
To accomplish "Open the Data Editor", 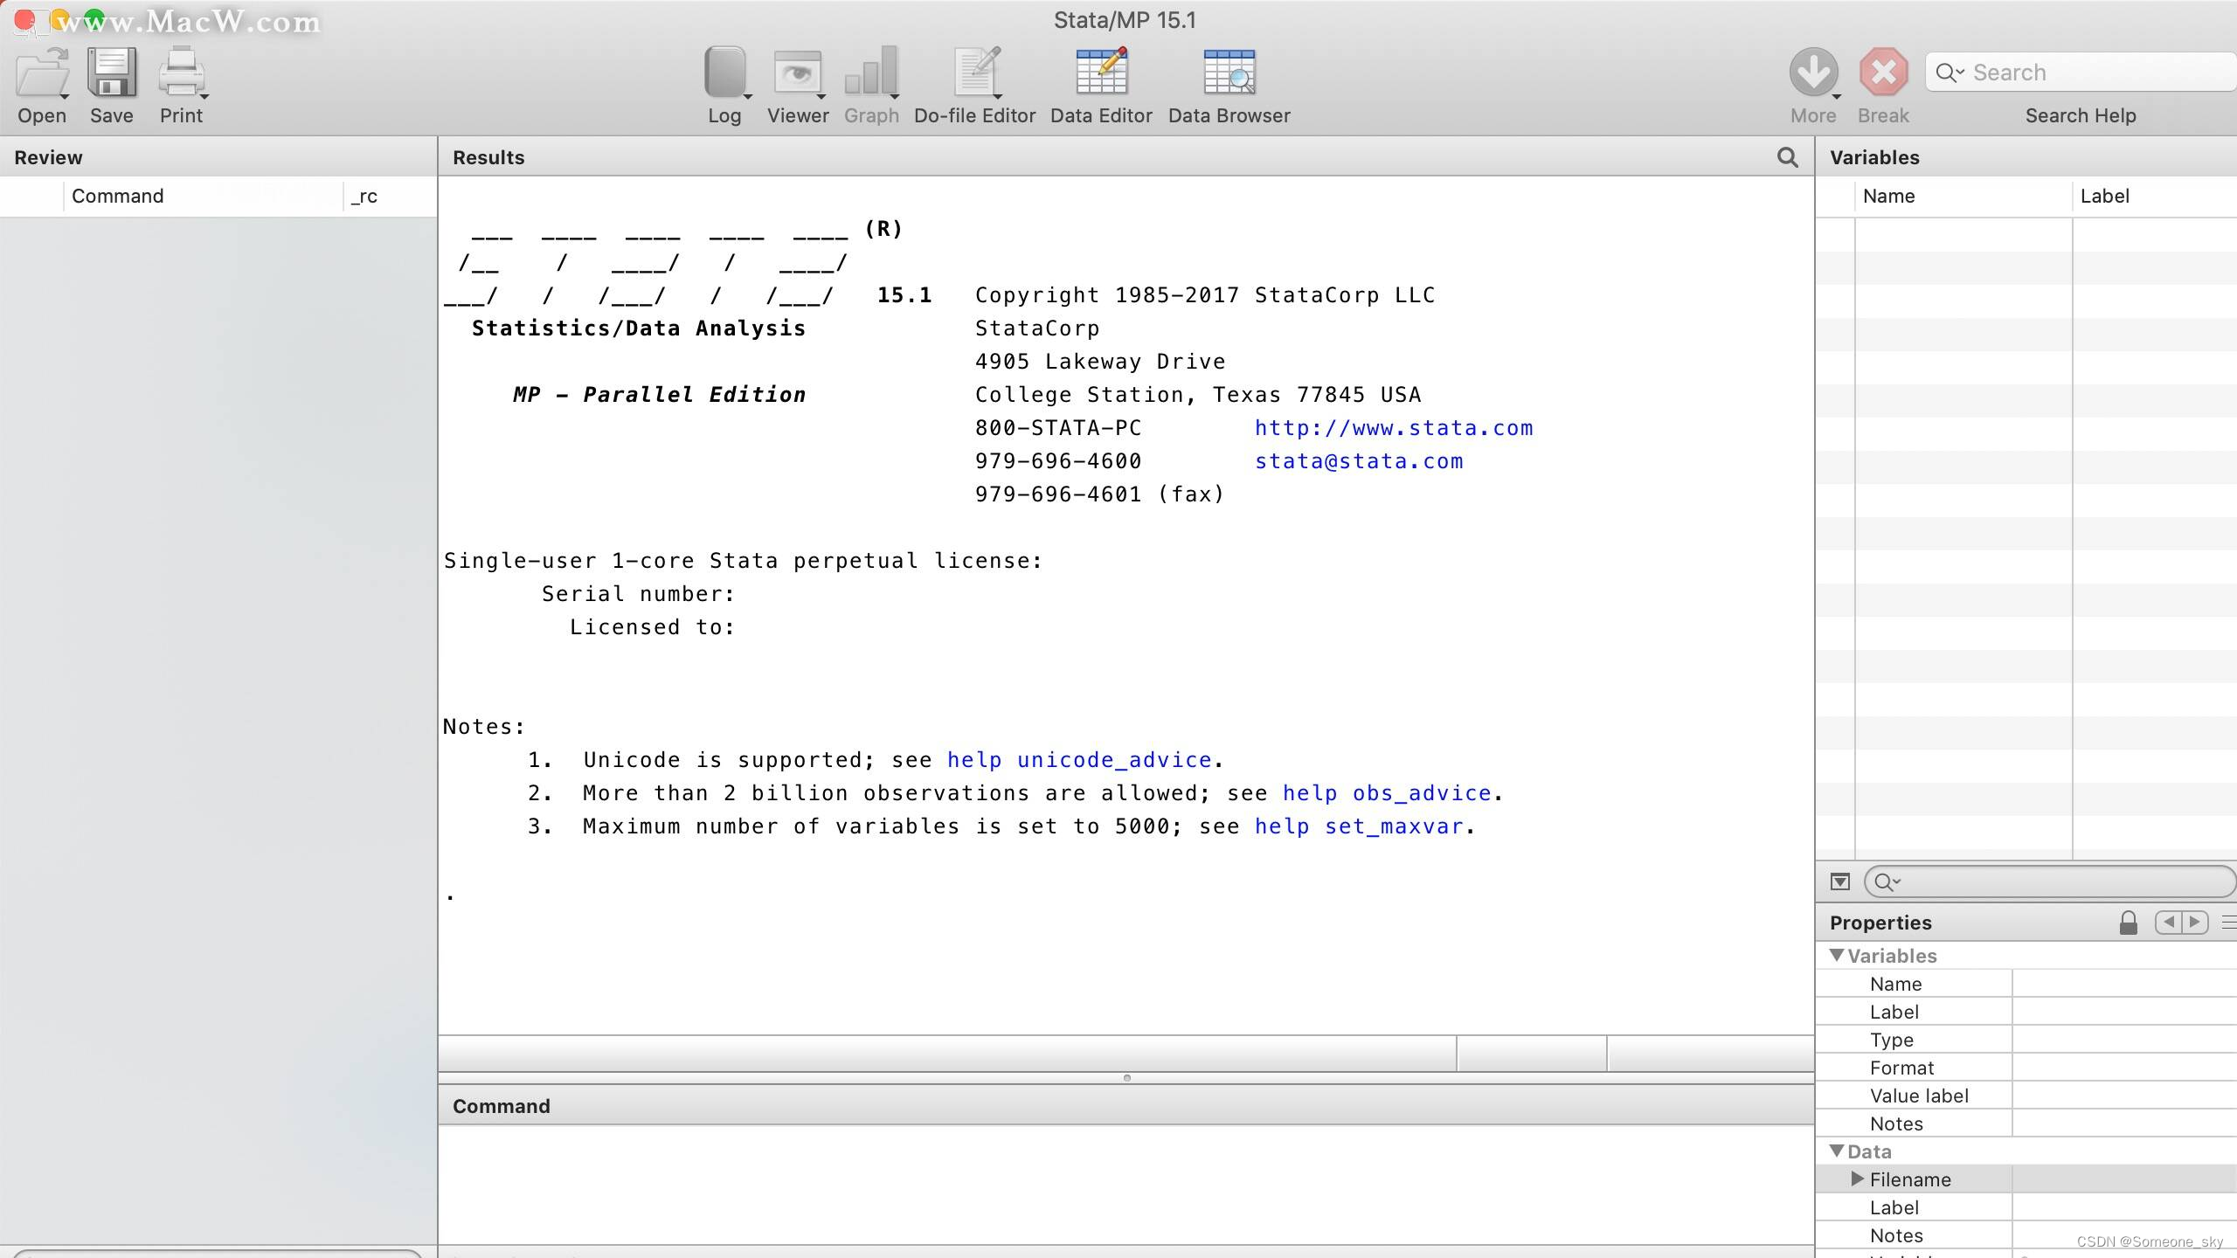I will pyautogui.click(x=1101, y=72).
